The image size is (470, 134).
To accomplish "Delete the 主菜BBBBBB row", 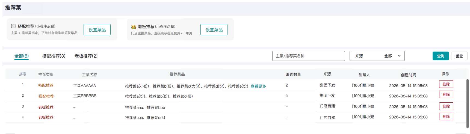I will pos(446,94).
